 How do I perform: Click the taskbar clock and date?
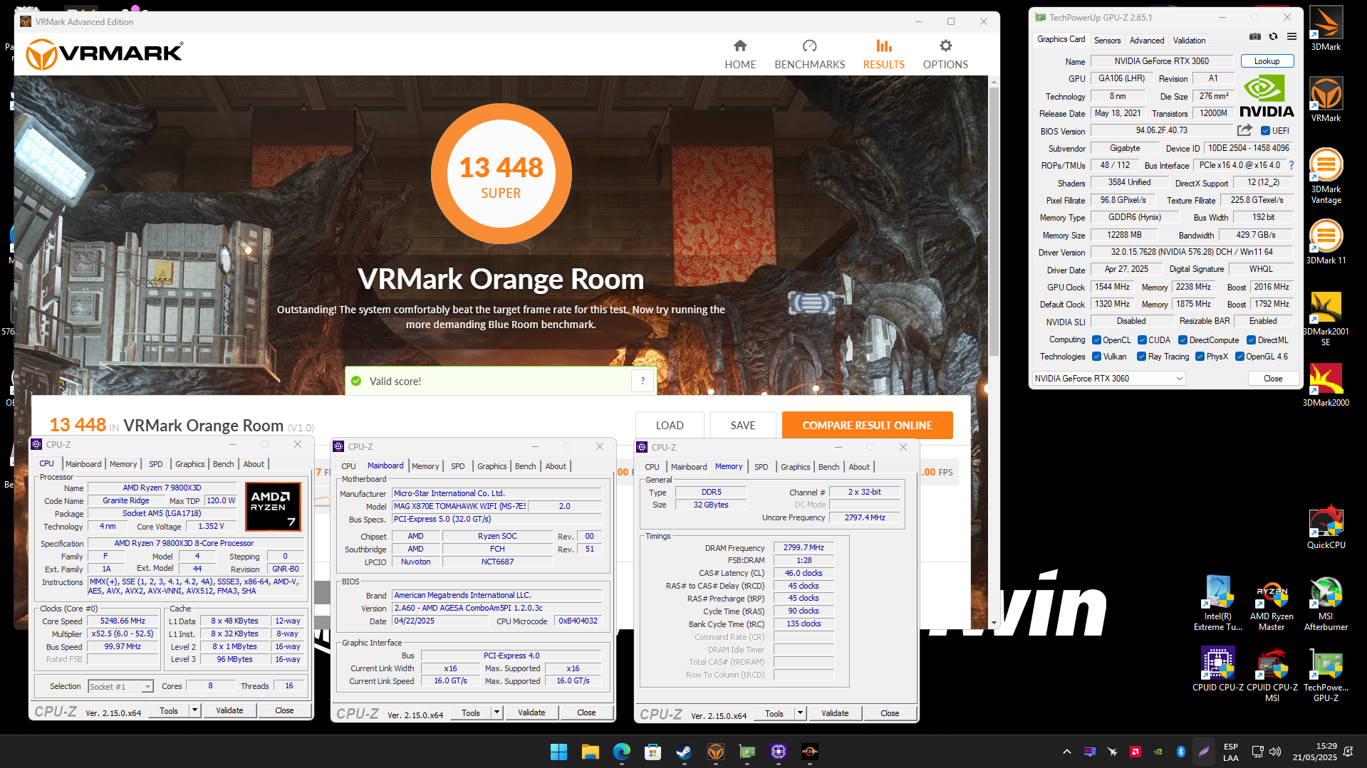click(1314, 752)
